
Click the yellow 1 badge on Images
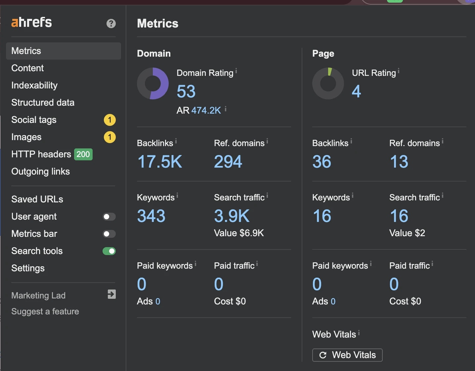[x=110, y=137]
